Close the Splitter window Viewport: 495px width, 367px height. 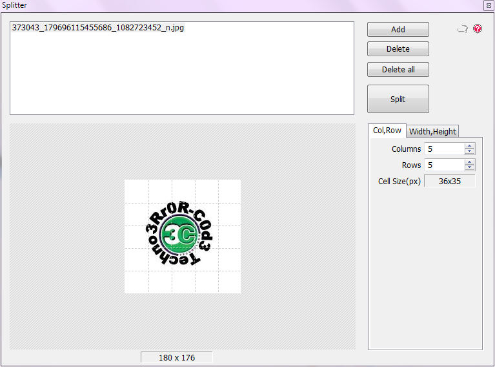(489, 5)
